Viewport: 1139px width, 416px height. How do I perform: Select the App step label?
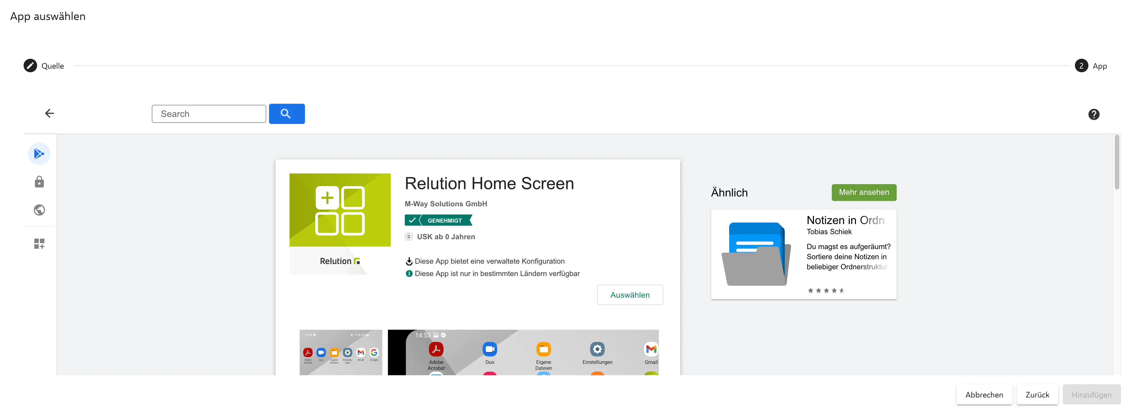tap(1100, 66)
